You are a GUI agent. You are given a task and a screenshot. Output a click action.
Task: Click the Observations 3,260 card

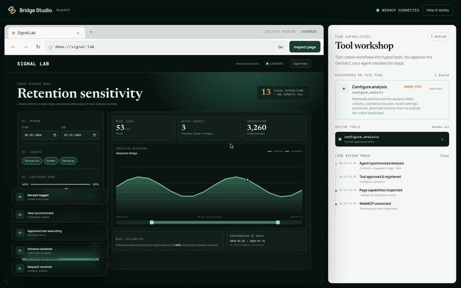[275, 128]
